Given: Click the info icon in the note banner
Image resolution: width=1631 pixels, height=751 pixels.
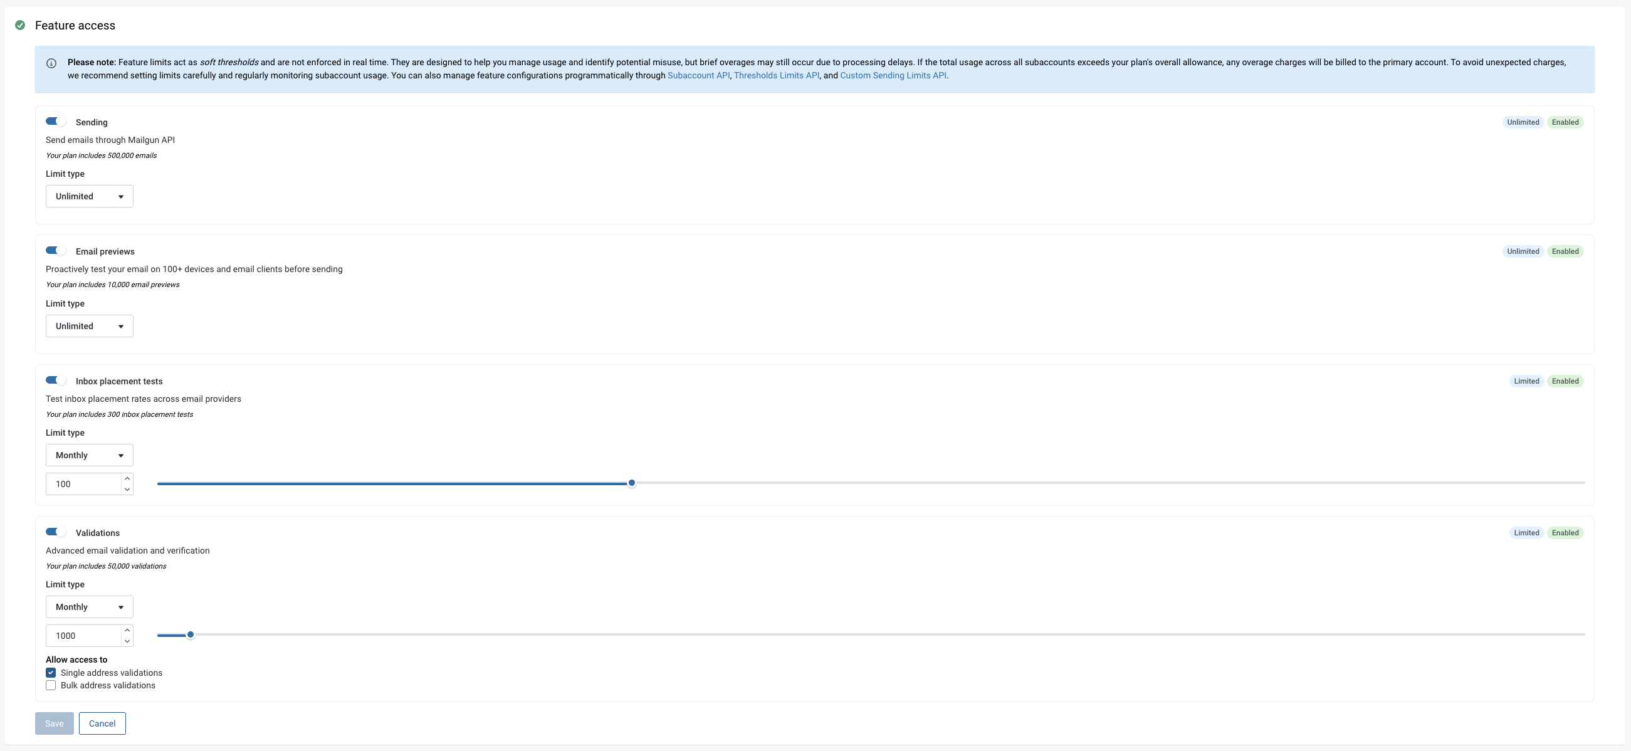Looking at the screenshot, I should (51, 63).
